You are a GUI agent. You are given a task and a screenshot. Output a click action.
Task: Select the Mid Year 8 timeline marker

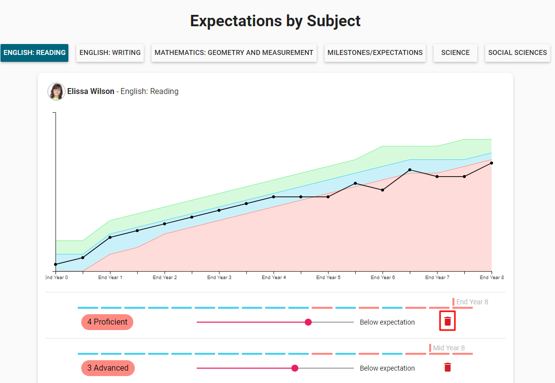pos(448,348)
